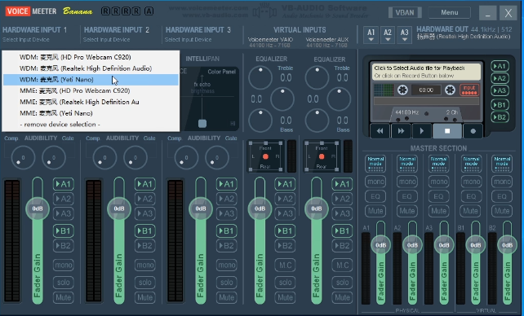Select WDM HD Pro Webcam C920 device
524x316 pixels.
pos(91,57)
